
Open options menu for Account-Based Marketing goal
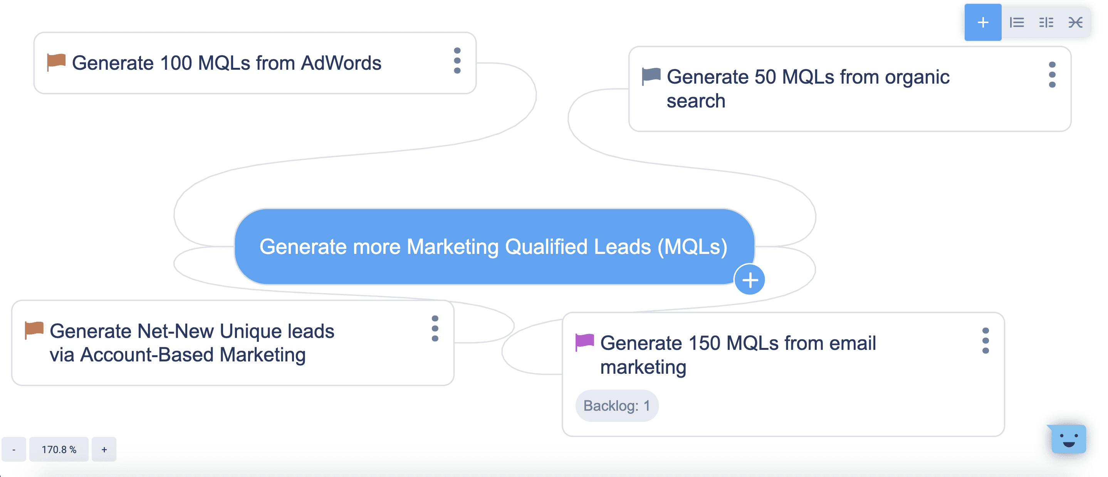point(435,329)
